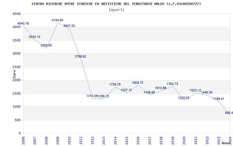The image size is (233, 146).
Task: Click the 2021 year label
Action: click(x=196, y=140)
